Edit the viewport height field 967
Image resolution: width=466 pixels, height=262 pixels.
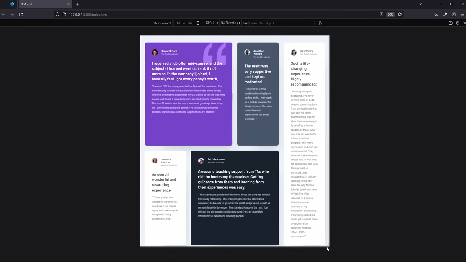[x=190, y=23]
